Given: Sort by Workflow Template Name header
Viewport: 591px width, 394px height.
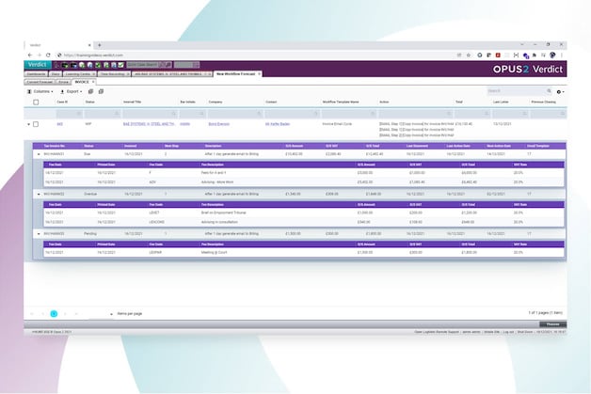Looking at the screenshot, I should (341, 102).
